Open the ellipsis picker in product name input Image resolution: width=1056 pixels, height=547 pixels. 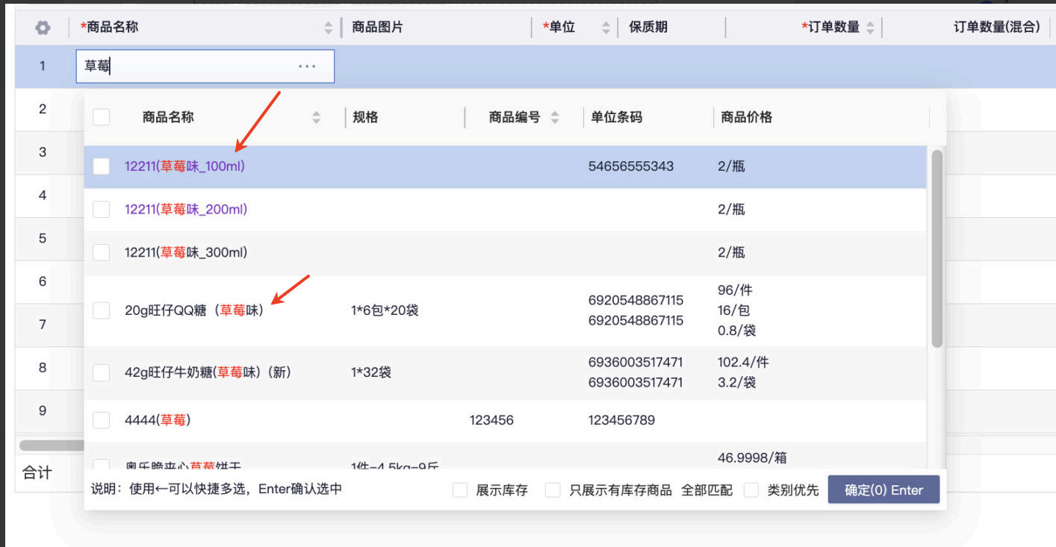click(x=307, y=66)
